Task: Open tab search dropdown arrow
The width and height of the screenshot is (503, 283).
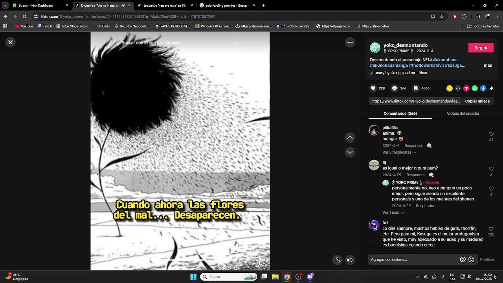Action: [x=5, y=6]
